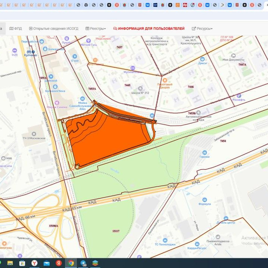The width and height of the screenshot is (268, 268).
Task: Click the Школа № 312 map marker
Action: [141, 89]
